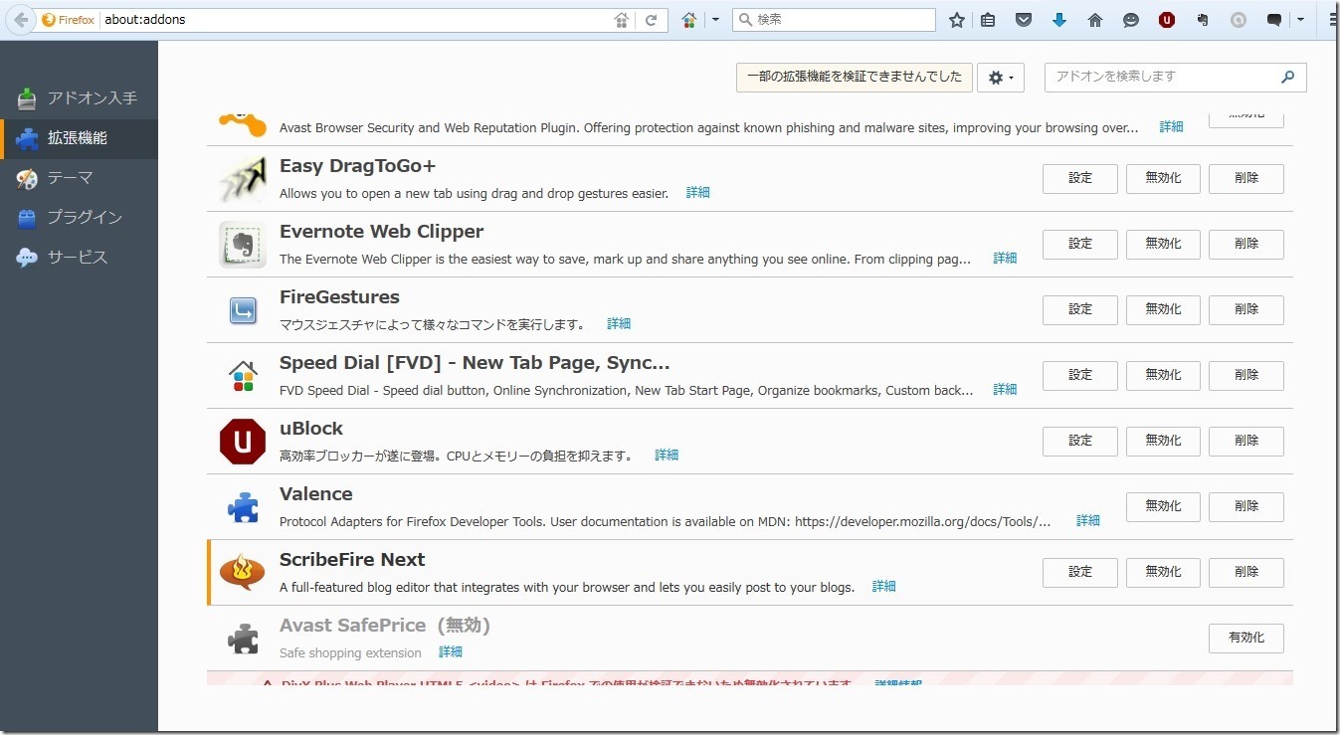Disable Evernote Web Clipper with 無効化

pyautogui.click(x=1163, y=245)
